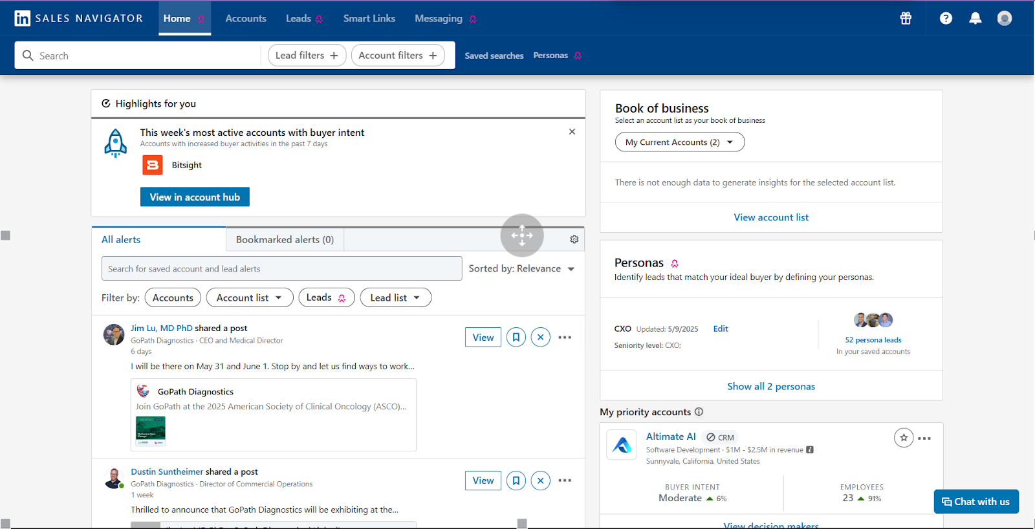Open alert settings gear icon

(574, 239)
